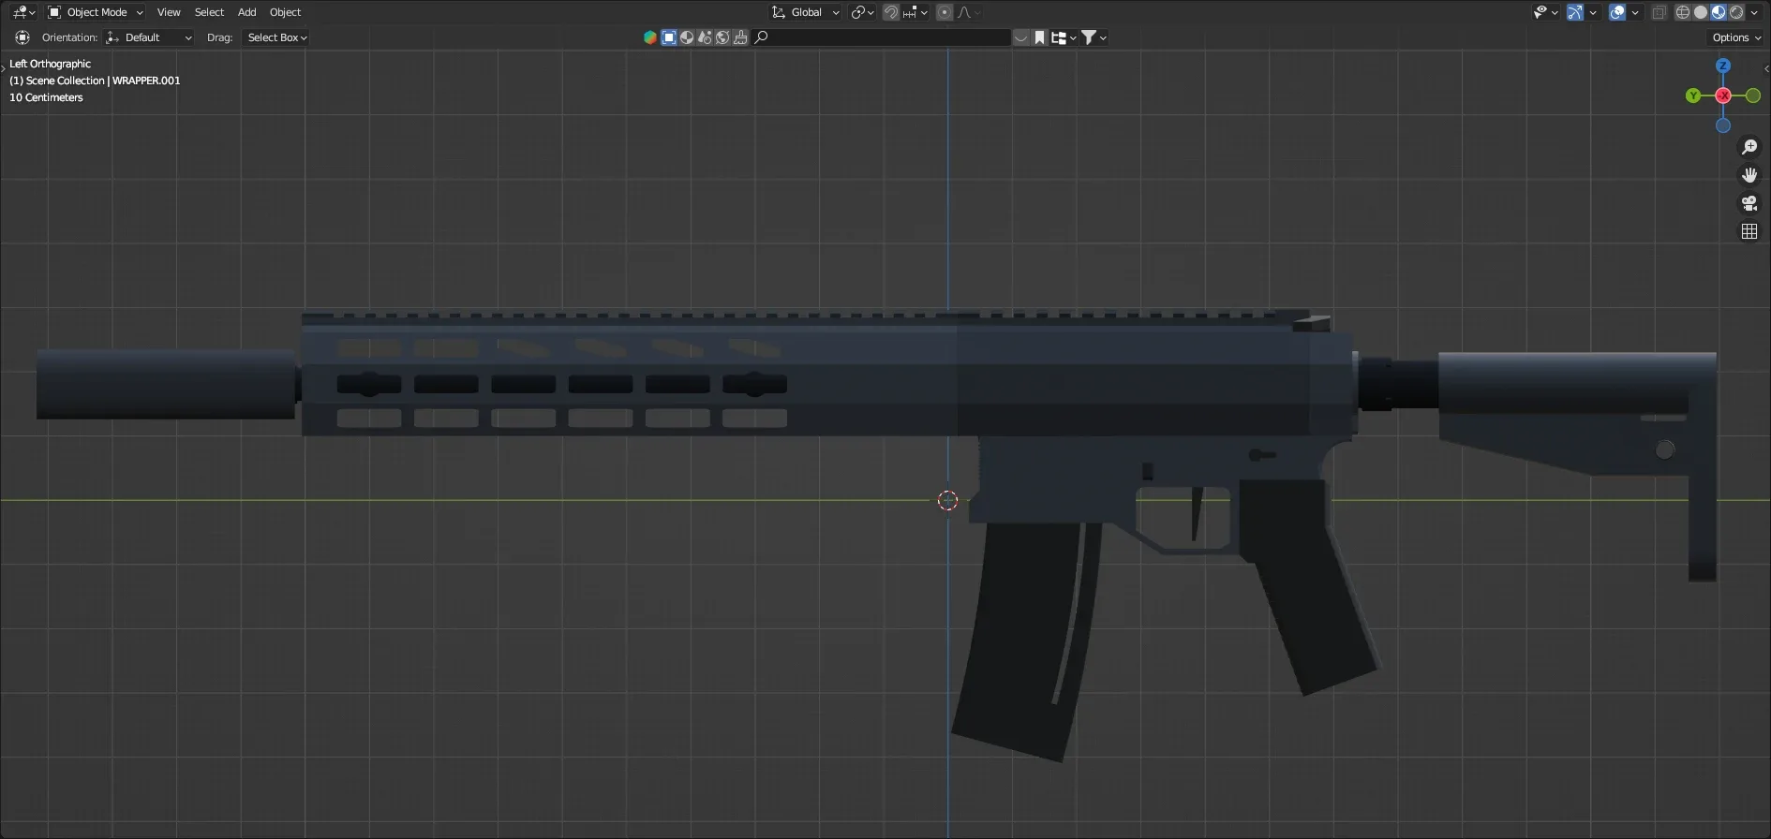Switch to rendered shading
Image resolution: width=1771 pixels, height=839 pixels.
click(1736, 12)
